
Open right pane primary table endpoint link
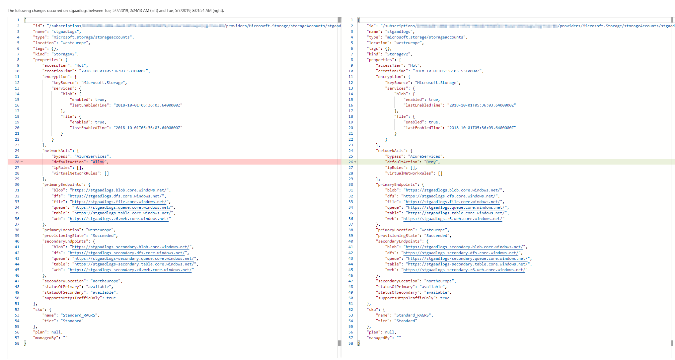point(456,213)
